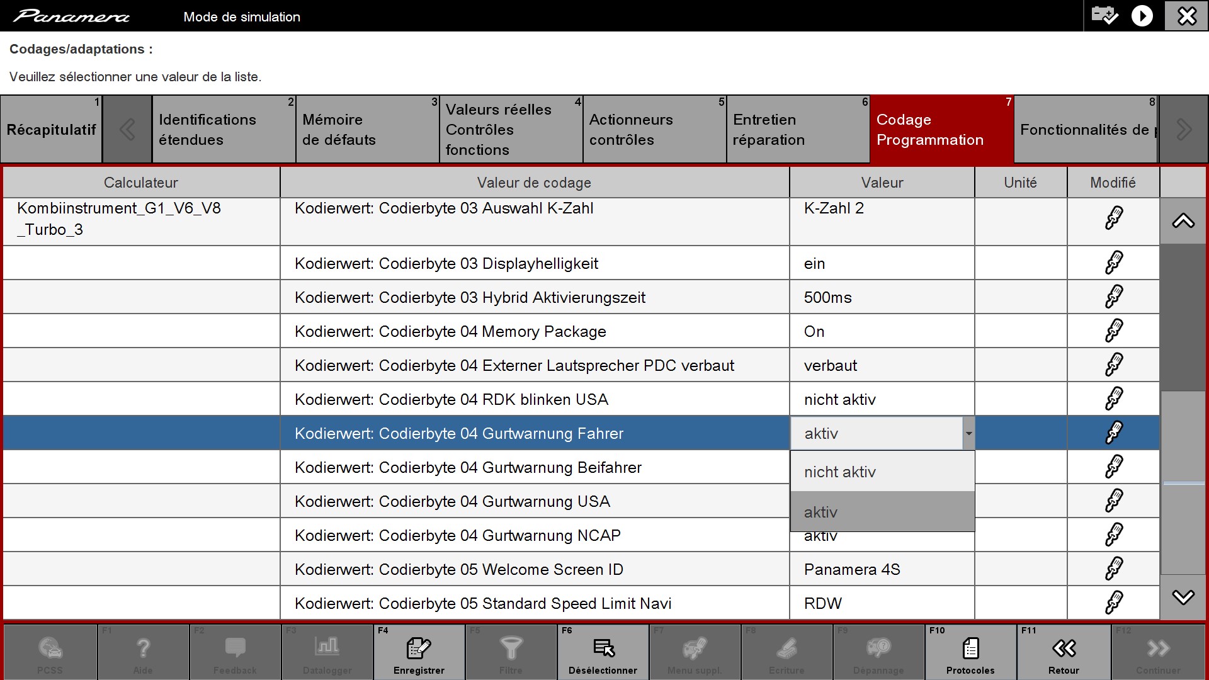Click the F12 Continuer button

point(1158,652)
